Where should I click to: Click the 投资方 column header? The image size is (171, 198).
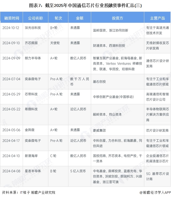click(117, 18)
